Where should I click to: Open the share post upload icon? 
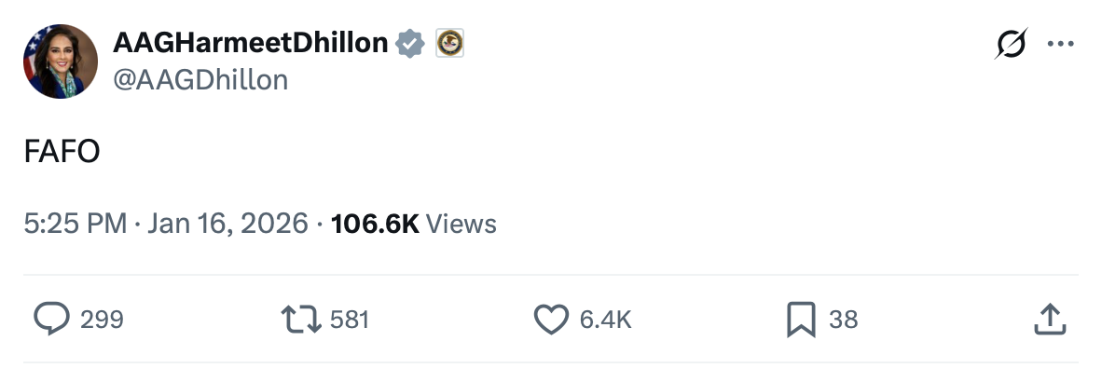pyautogui.click(x=1050, y=320)
